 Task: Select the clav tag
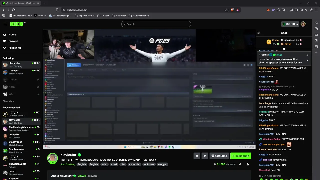(123, 164)
